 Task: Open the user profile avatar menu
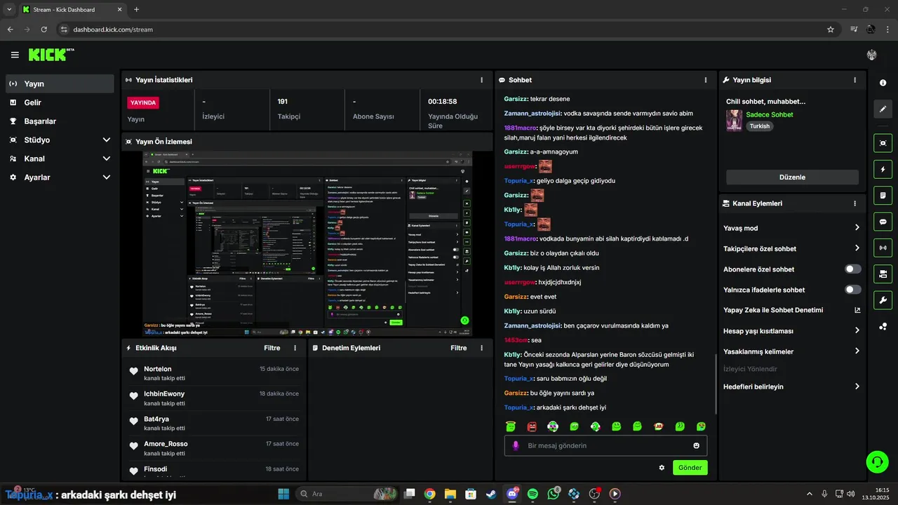872,55
